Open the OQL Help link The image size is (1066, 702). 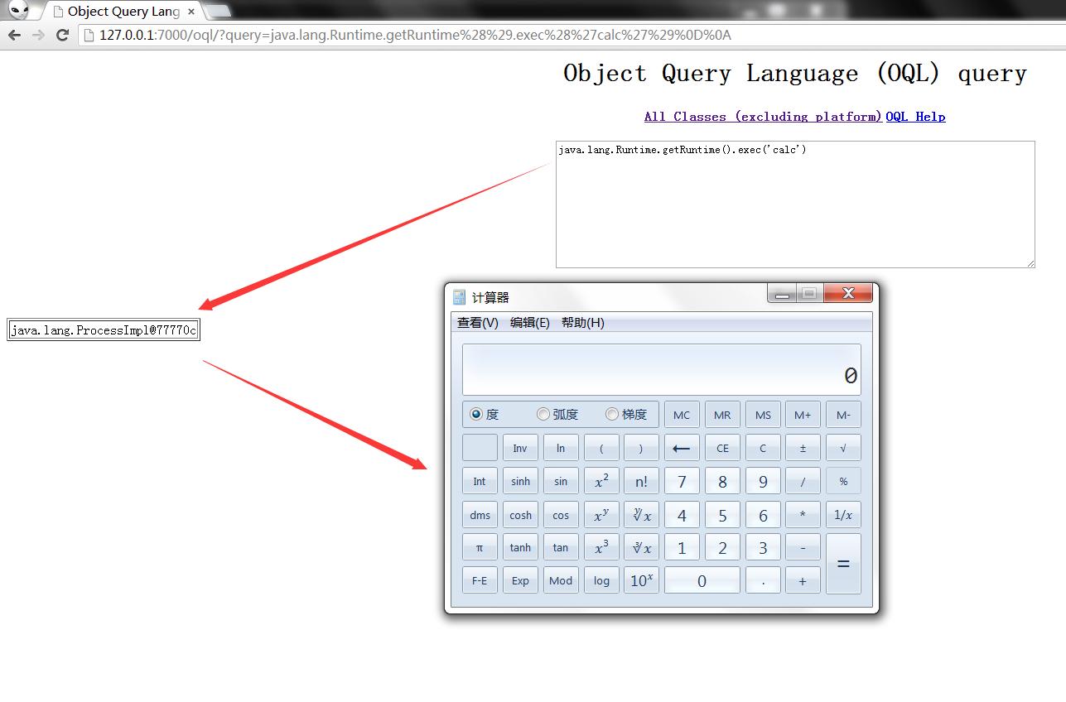(915, 117)
